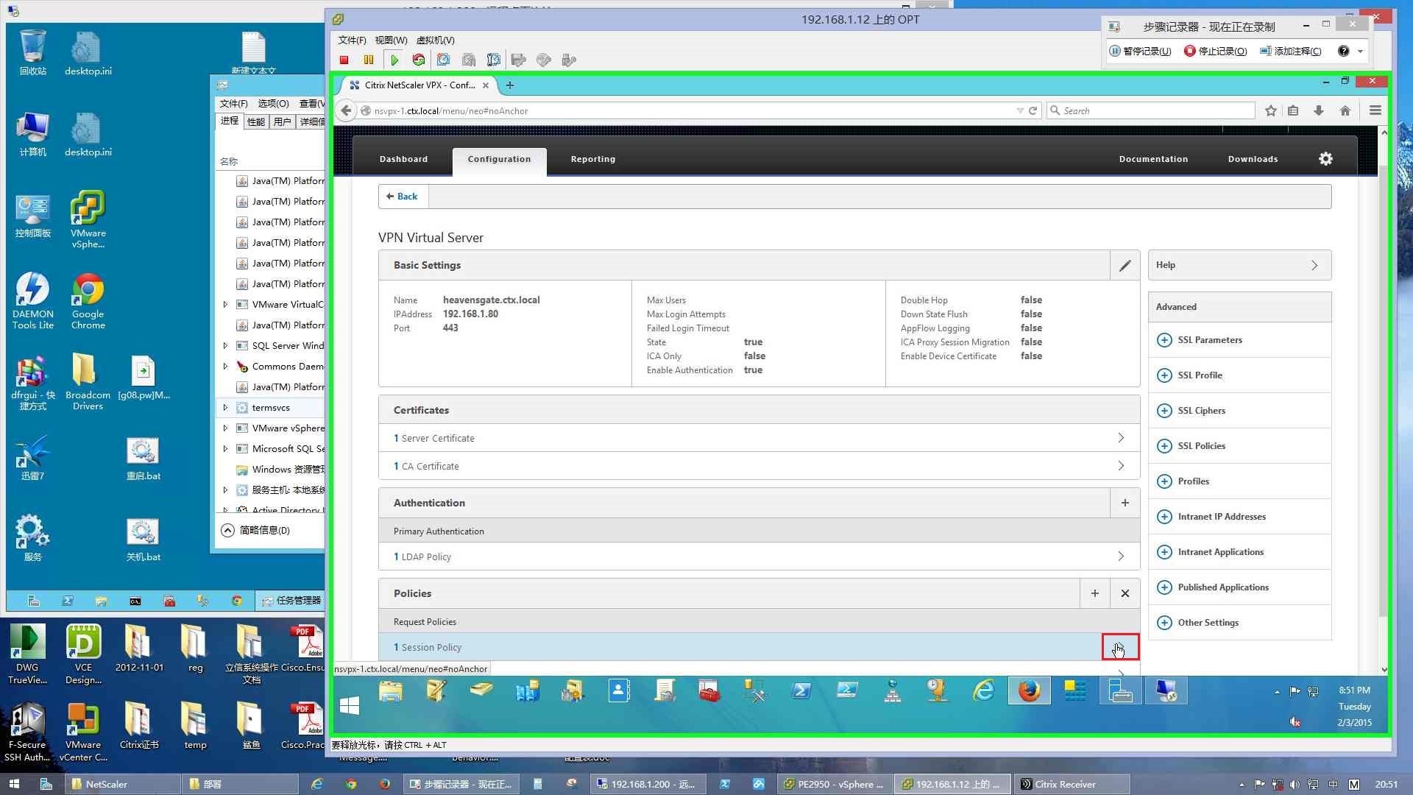Add Published Applications section

[1164, 587]
